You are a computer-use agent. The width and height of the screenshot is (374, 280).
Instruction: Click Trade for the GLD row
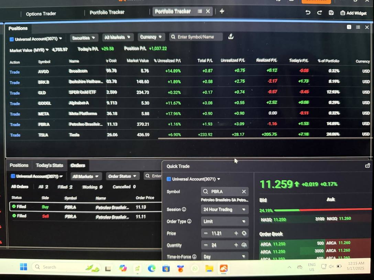point(15,93)
